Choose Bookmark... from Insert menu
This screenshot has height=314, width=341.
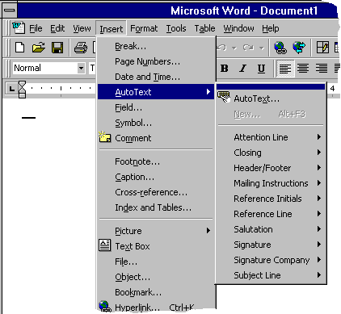[x=156, y=292]
